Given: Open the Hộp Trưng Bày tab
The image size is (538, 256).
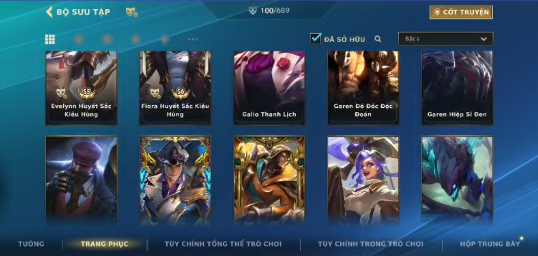Looking at the screenshot, I should 490,244.
